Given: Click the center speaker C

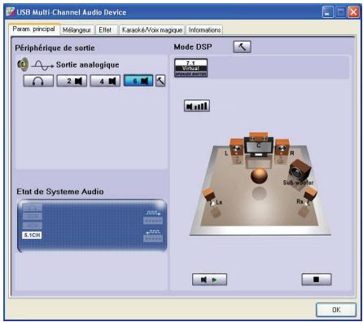Looking at the screenshot, I should pyautogui.click(x=259, y=144).
